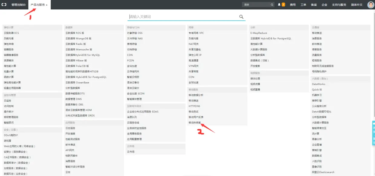Click the magnifier beside 请输入关键词
Screen dimensions: 375x176
241,17
